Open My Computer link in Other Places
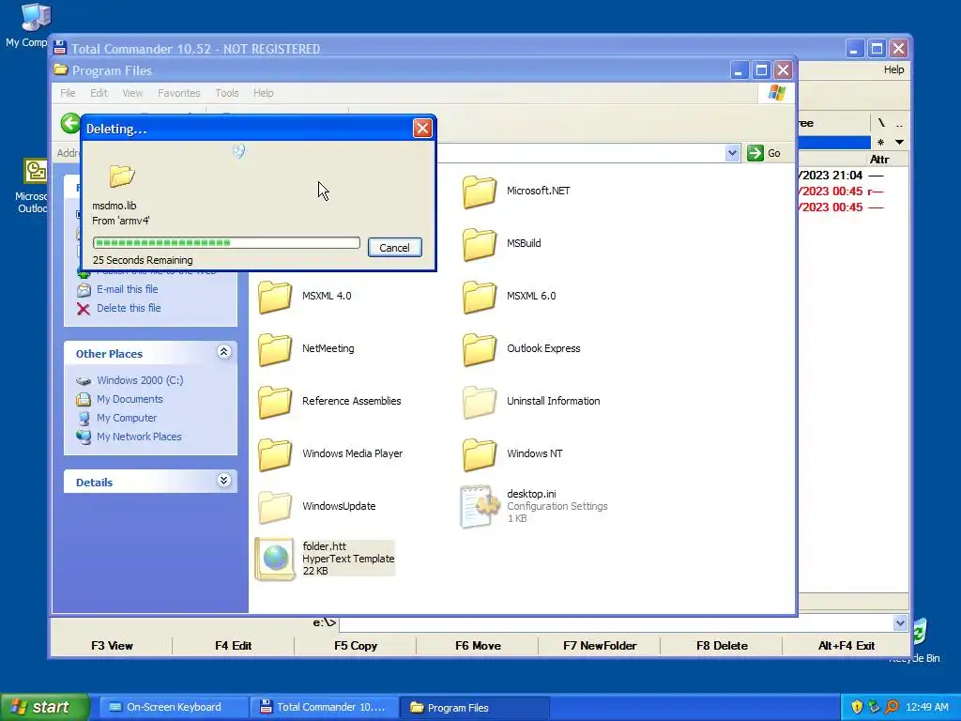Viewport: 961px width, 721px height. coord(127,418)
